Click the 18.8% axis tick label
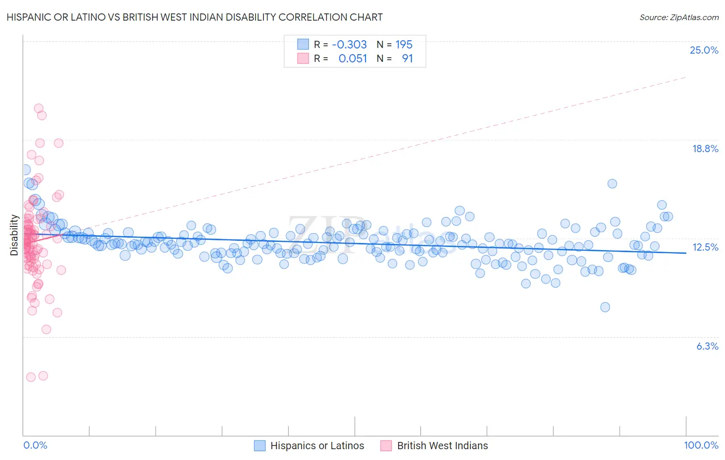 [x=705, y=149]
